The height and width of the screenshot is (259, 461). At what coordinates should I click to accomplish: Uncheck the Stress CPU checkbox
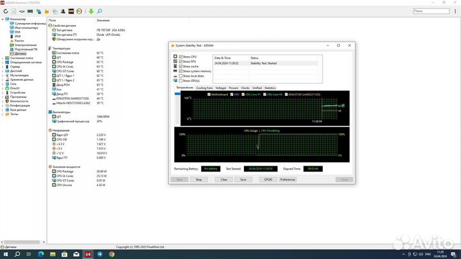[181, 57]
